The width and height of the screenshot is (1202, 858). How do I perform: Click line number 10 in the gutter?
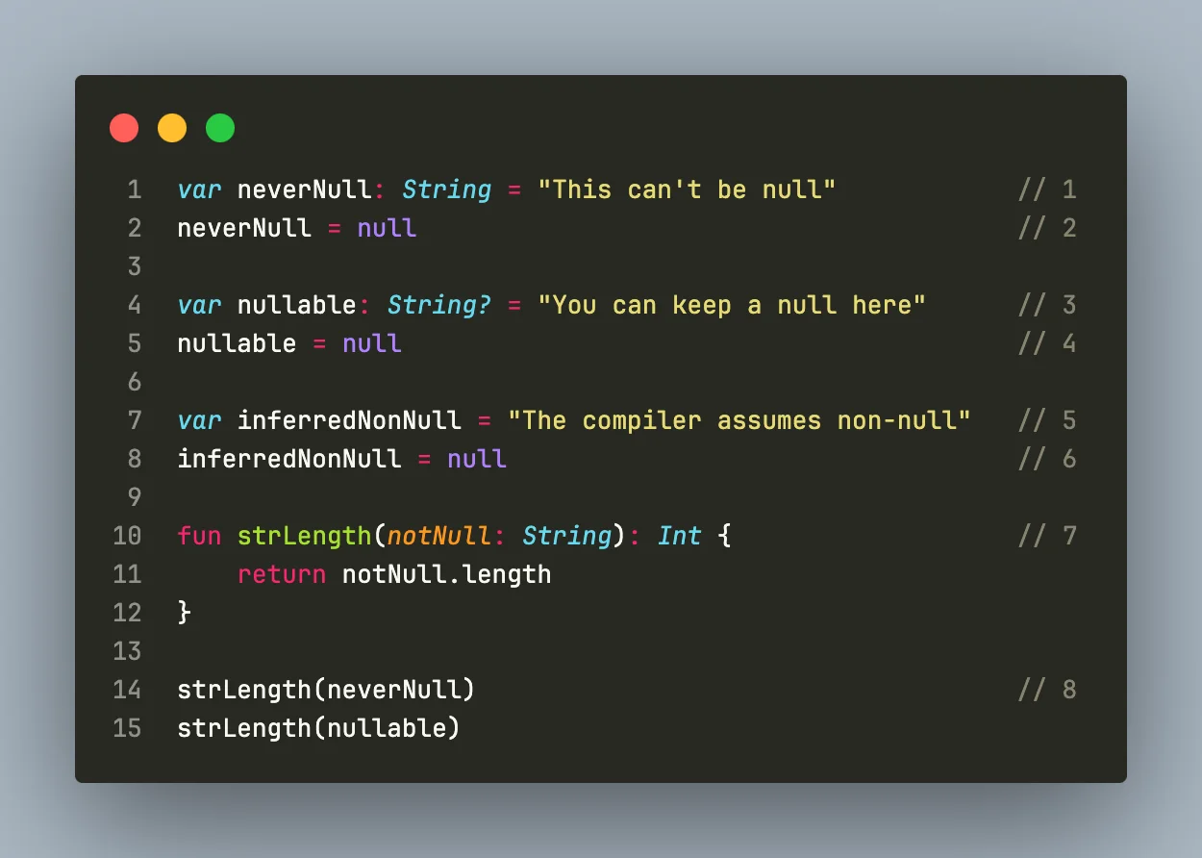(127, 536)
